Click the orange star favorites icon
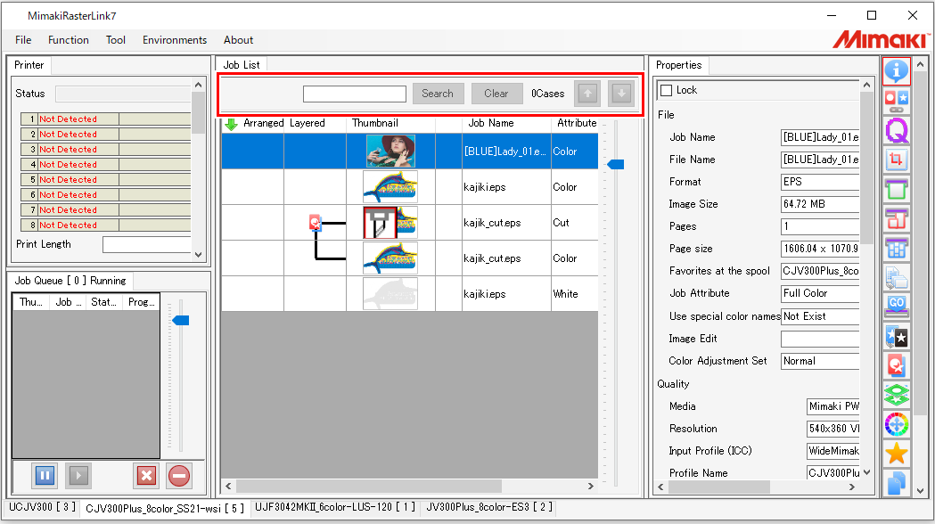This screenshot has height=524, width=935. click(896, 454)
